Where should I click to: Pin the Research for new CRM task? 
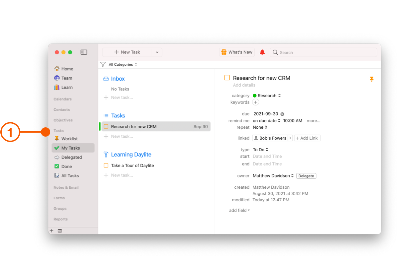[371, 79]
